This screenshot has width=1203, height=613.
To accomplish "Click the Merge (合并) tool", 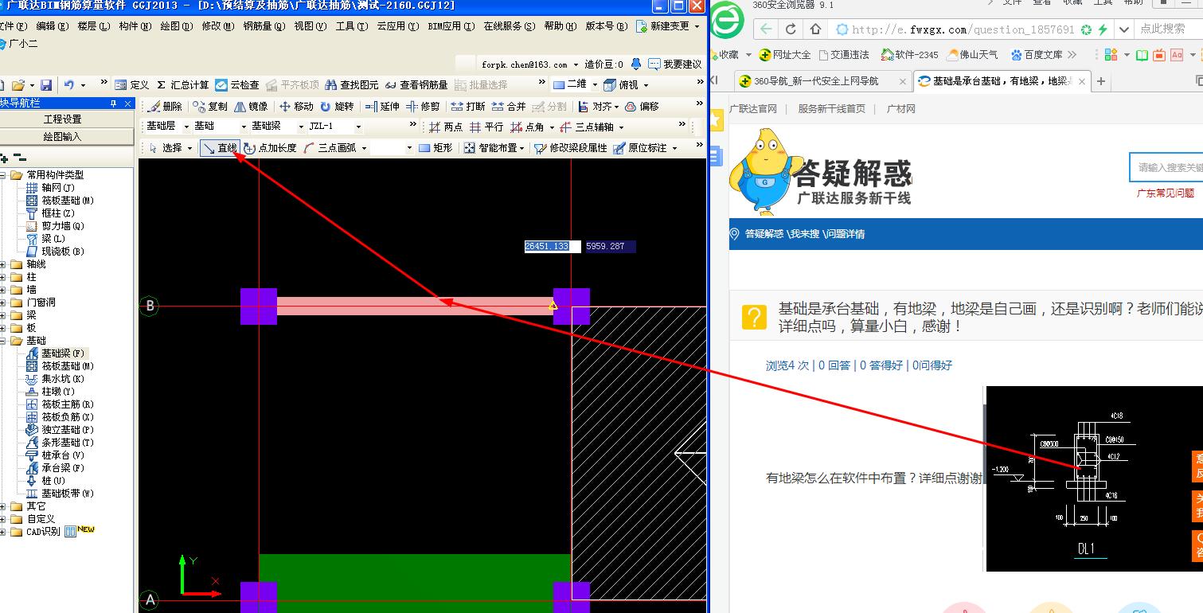I will [x=509, y=106].
